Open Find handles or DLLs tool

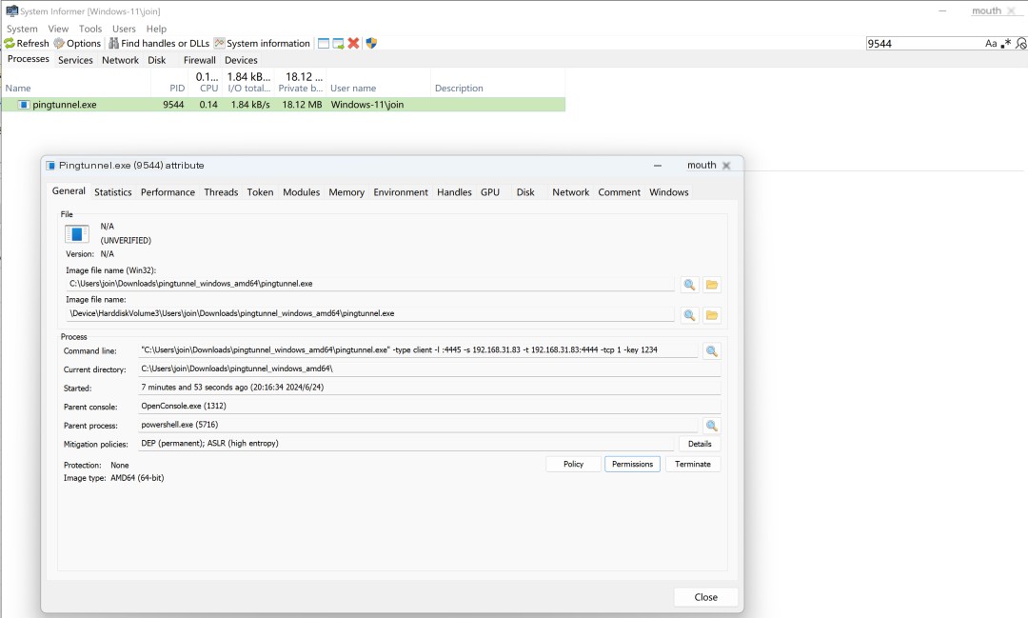tap(113, 43)
